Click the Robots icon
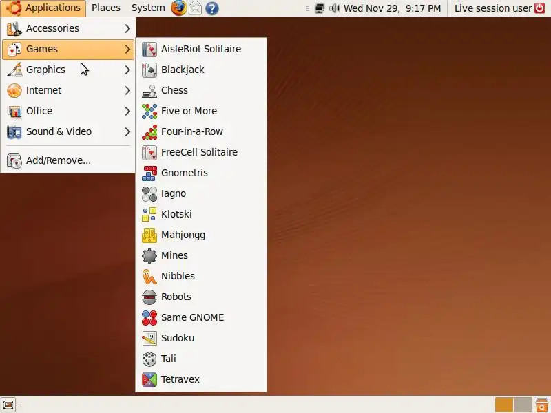The image size is (551, 413). [x=149, y=297]
